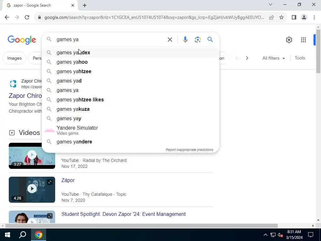Screen dimensions: 321x241
Task: Open the Chrome profile avatar
Action: (304, 18)
